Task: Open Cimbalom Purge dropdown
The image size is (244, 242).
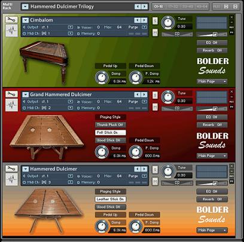Action: 144,27
